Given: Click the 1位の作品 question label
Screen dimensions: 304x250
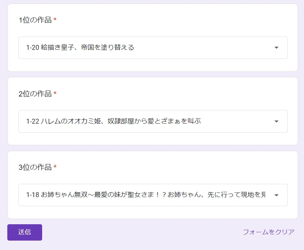Looking at the screenshot, I should coord(35,20).
